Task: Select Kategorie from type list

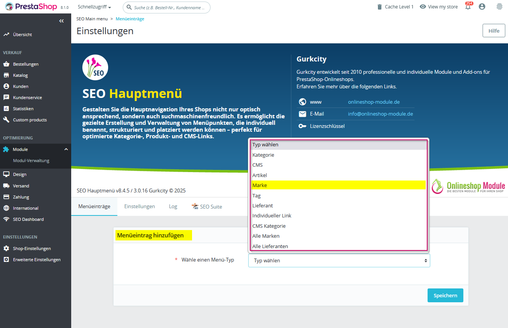Action: tap(339, 155)
